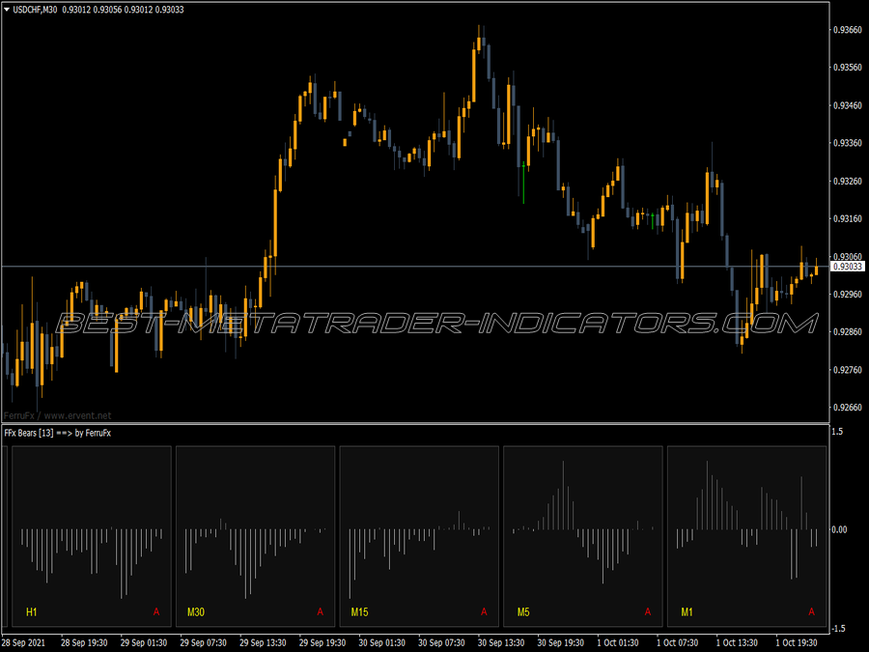Click the current price label 0.93033

point(848,267)
